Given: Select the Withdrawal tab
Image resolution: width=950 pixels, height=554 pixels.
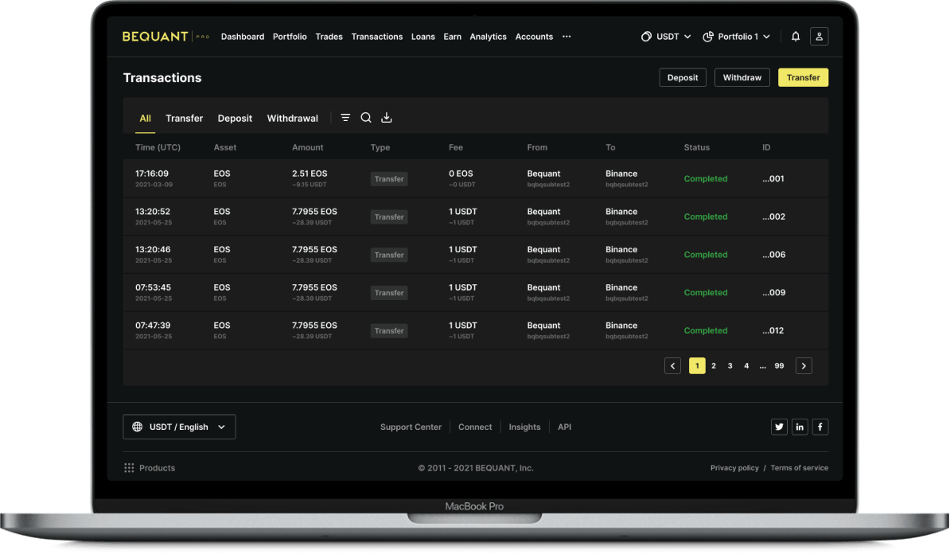Looking at the screenshot, I should (x=292, y=119).
